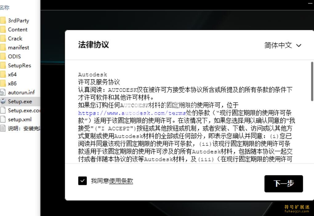The image size is (314, 216).
Task: Select the Crack folder name
Action: tap(15, 38)
